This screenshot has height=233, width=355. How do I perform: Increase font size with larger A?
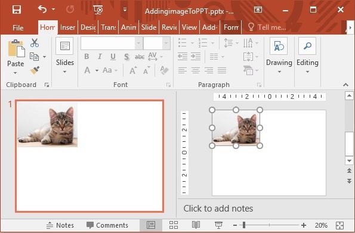pyautogui.click(x=134, y=70)
